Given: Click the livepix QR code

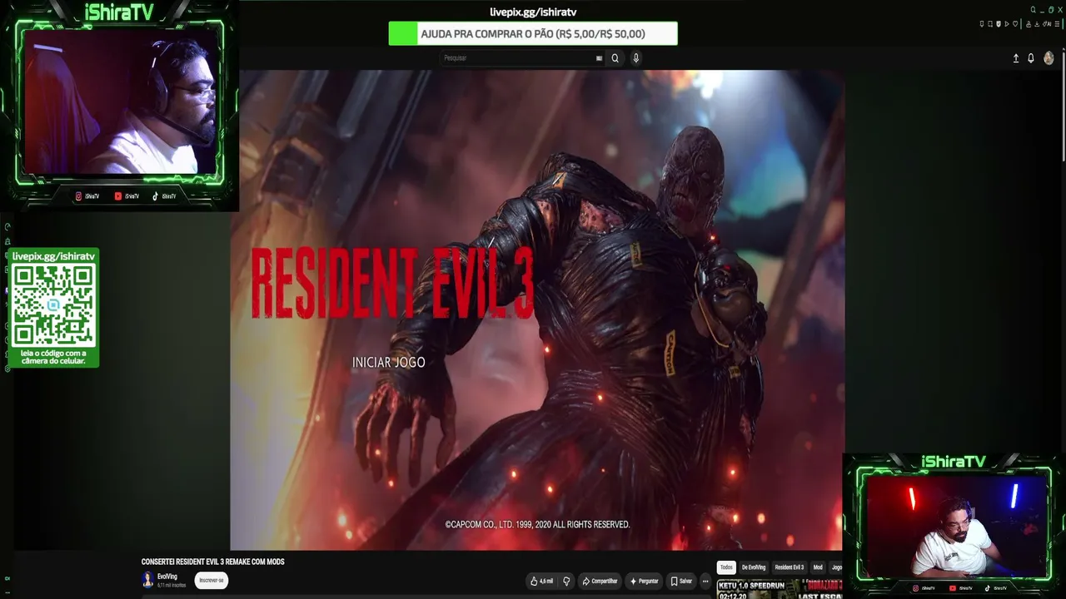Looking at the screenshot, I should tap(53, 306).
